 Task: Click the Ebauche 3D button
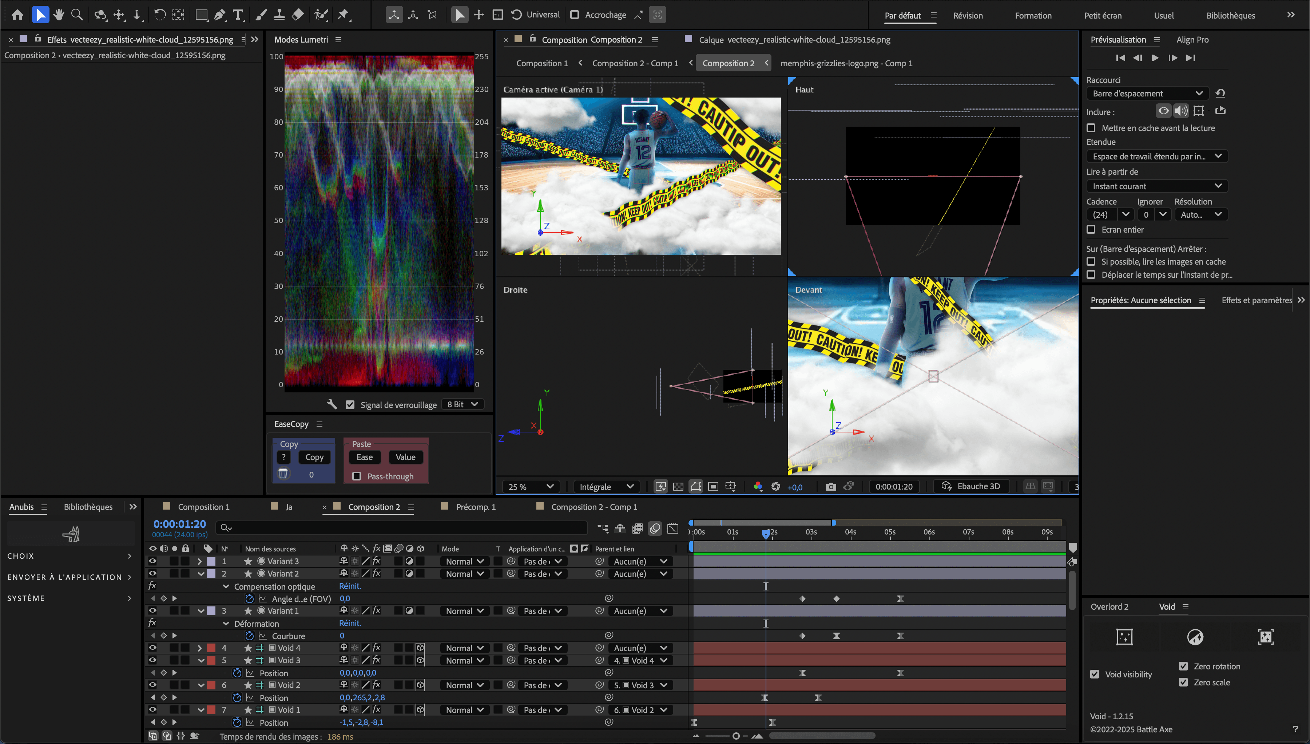pyautogui.click(x=971, y=486)
